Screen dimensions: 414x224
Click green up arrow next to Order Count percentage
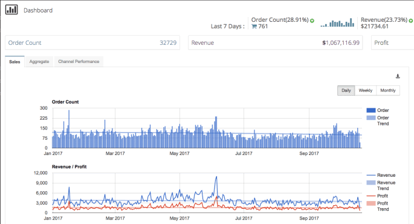312,21
